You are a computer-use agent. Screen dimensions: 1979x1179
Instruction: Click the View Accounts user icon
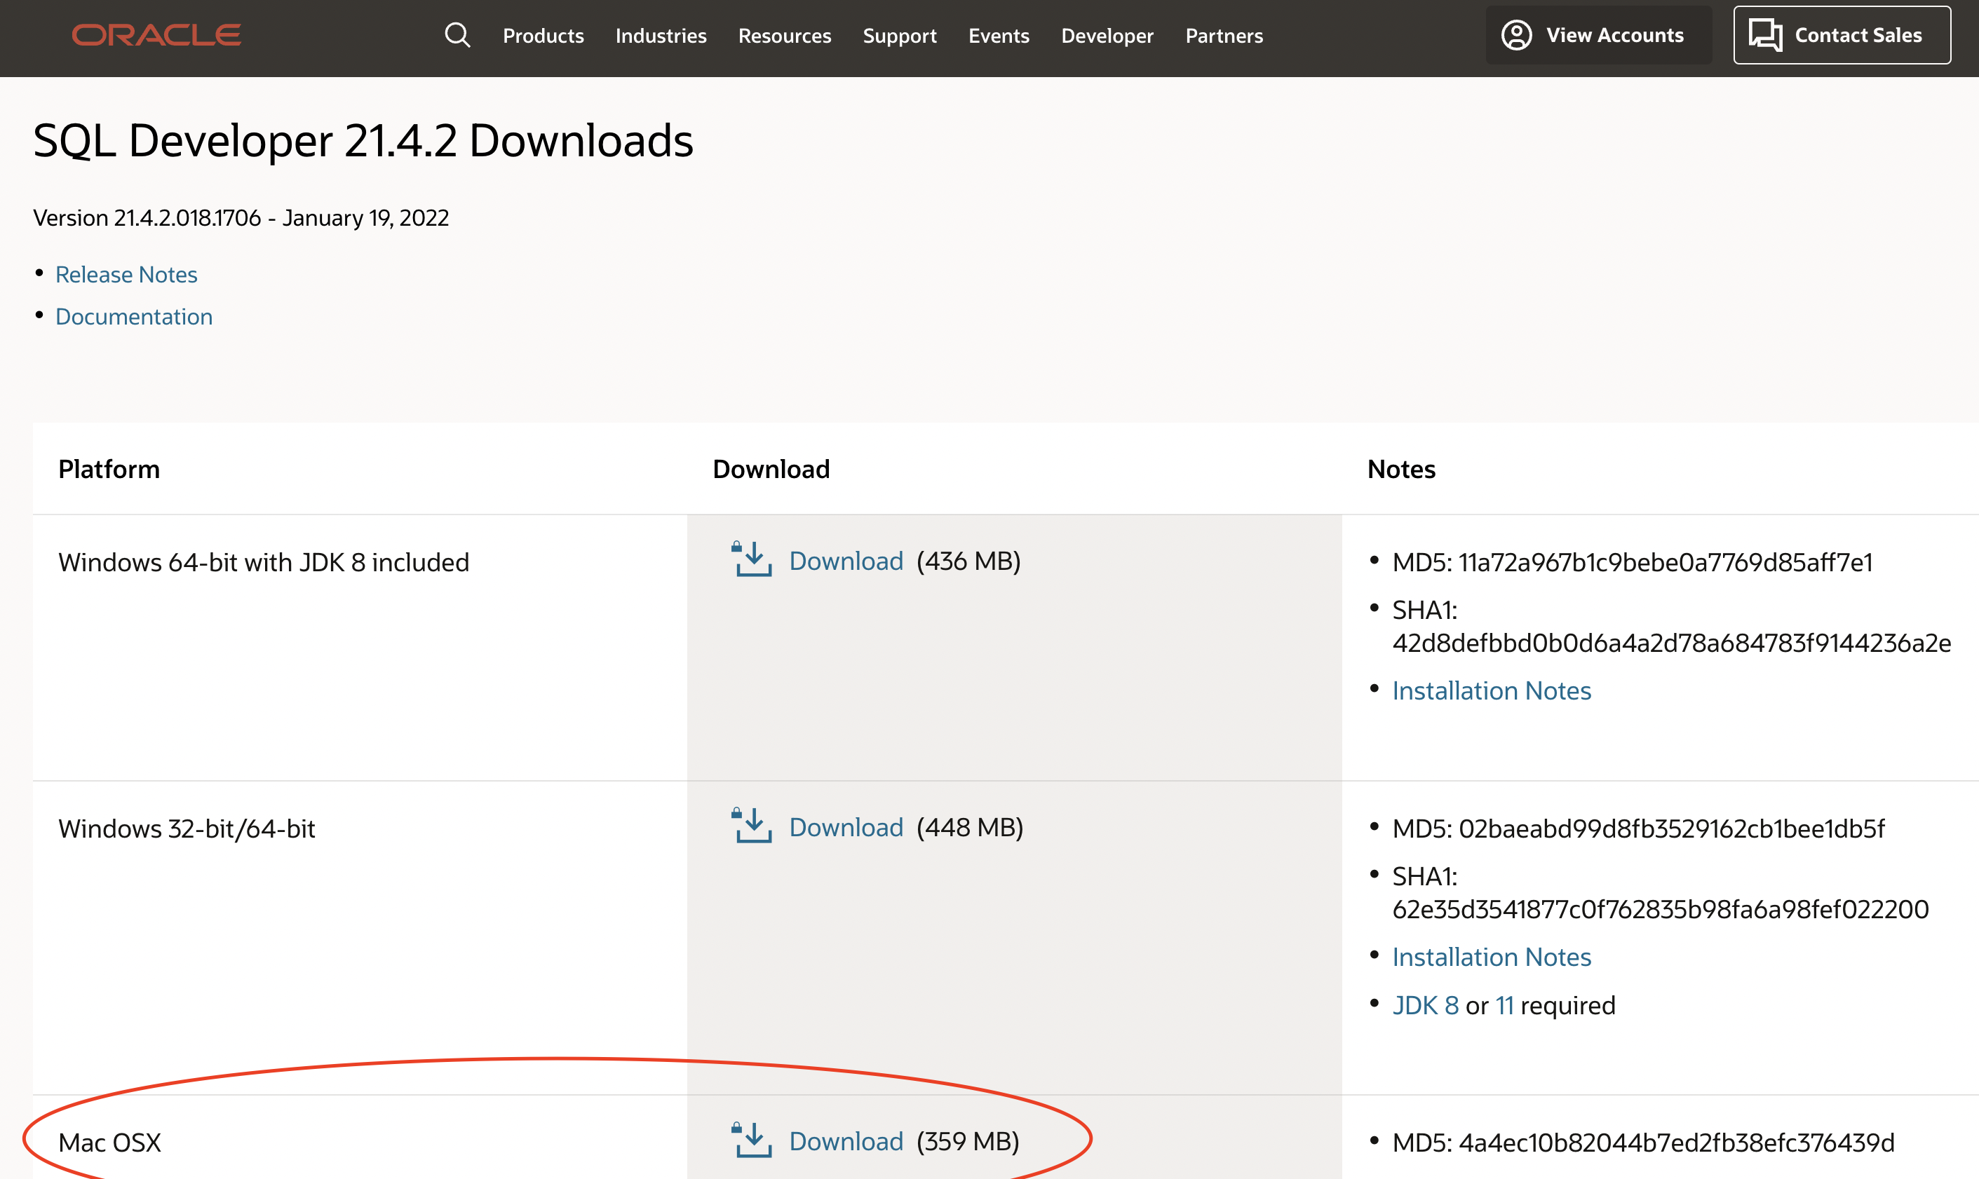pyautogui.click(x=1515, y=35)
